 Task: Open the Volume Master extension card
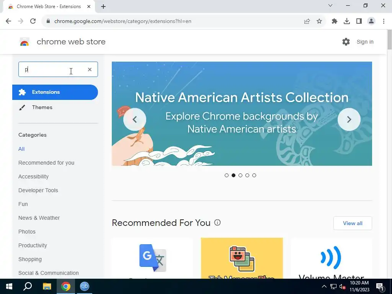(x=332, y=258)
